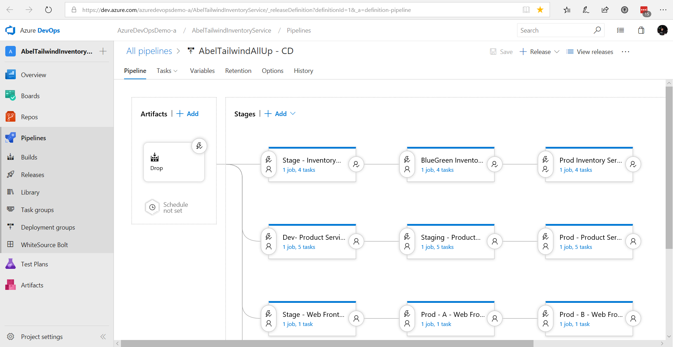Switch to the Variables tab

[x=202, y=71]
